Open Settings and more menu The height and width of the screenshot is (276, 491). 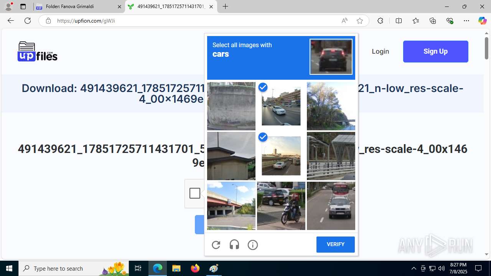click(466, 21)
